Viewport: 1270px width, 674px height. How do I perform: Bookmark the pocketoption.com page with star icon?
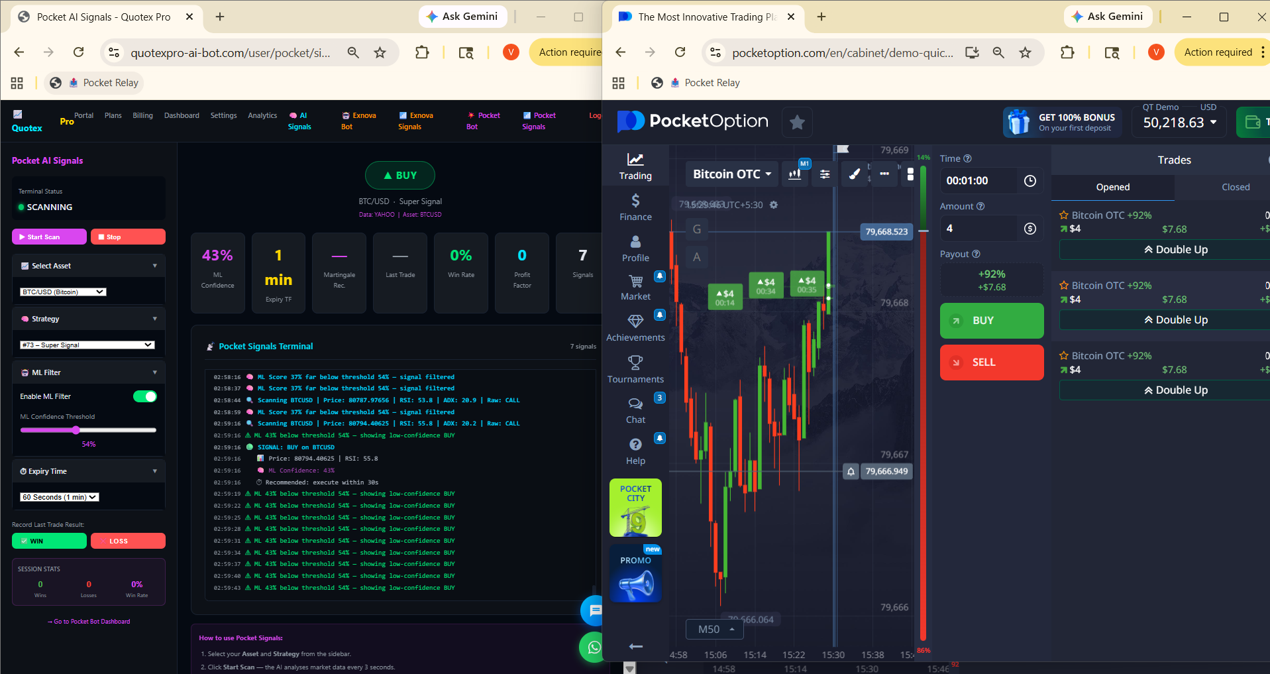point(1025,52)
